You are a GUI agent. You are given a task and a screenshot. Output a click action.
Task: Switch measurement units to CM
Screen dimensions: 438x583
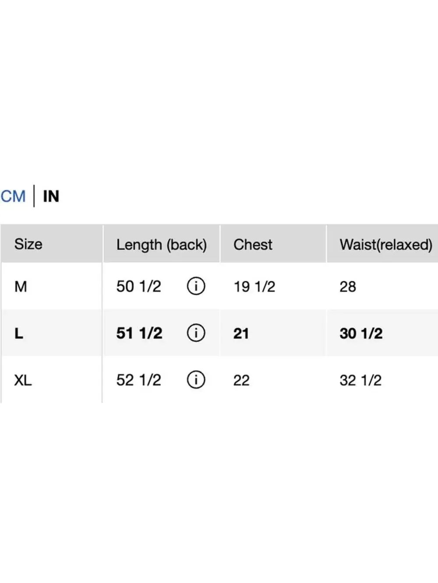coord(13,196)
